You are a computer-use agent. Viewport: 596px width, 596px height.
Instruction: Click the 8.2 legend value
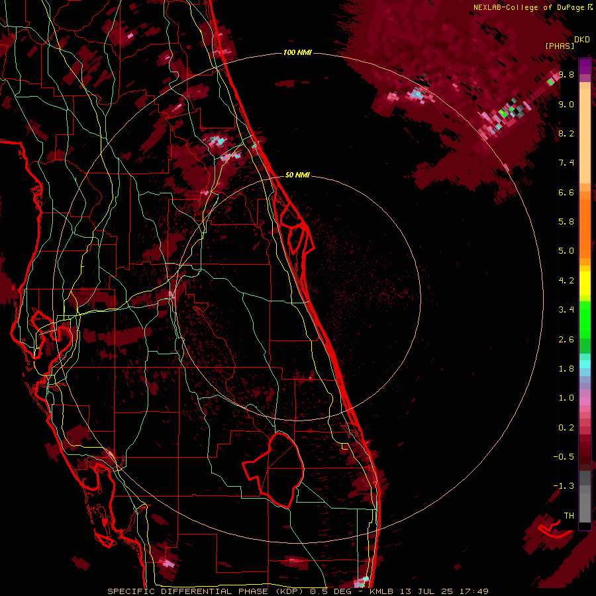pyautogui.click(x=566, y=133)
